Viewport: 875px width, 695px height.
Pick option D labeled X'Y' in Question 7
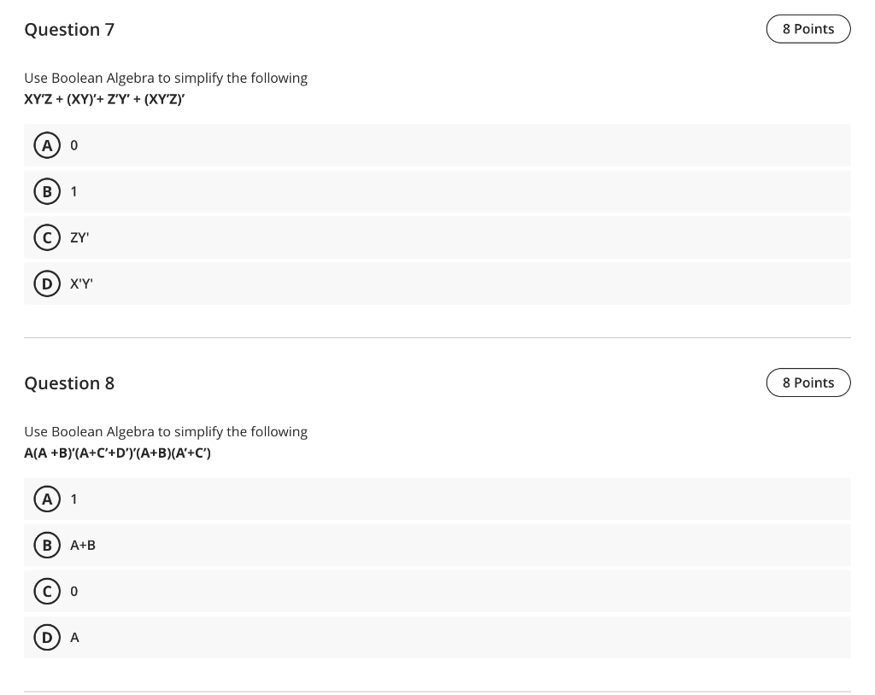click(x=47, y=283)
